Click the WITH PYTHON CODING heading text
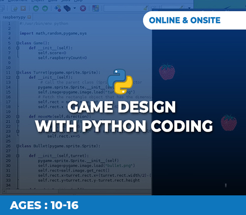The image size is (246, 215). pos(124,126)
